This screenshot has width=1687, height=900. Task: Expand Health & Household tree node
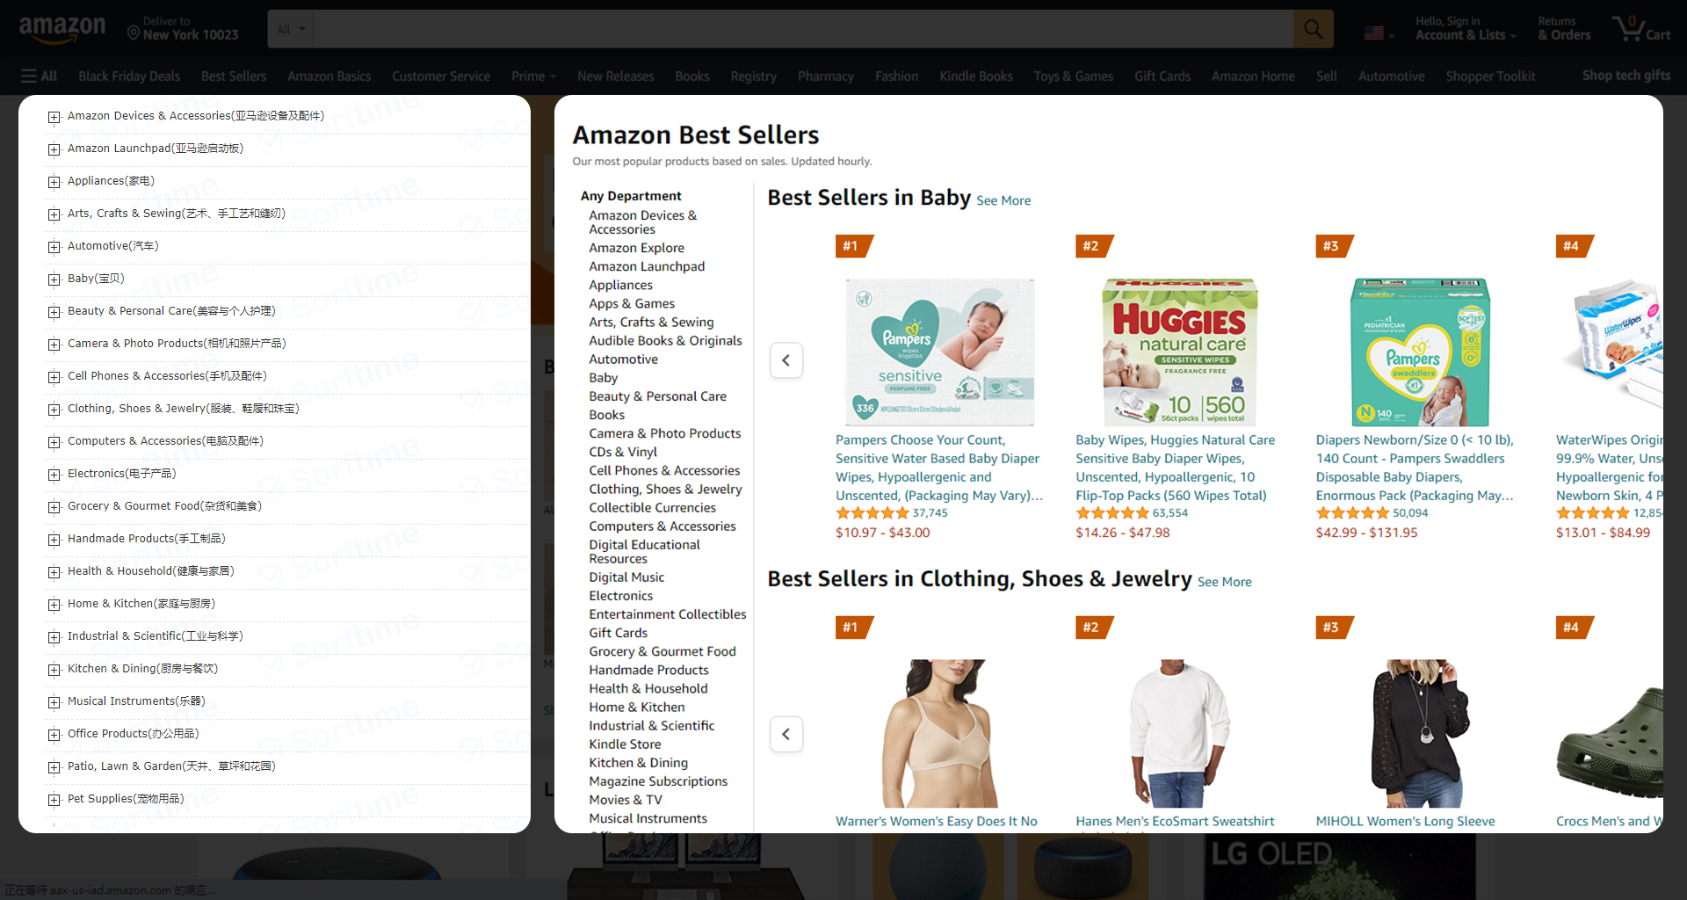click(54, 572)
